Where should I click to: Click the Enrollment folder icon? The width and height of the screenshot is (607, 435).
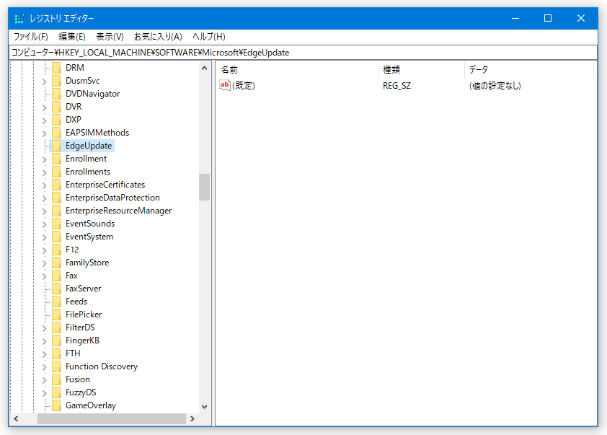click(x=56, y=159)
